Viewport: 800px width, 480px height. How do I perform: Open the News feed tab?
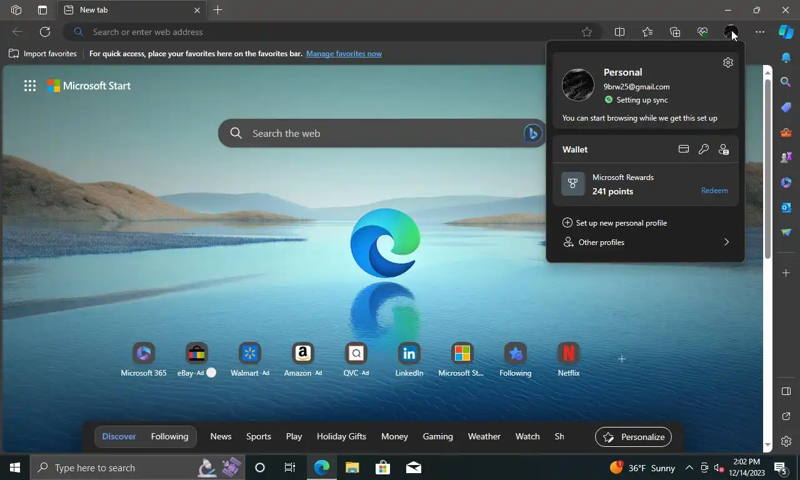point(221,437)
